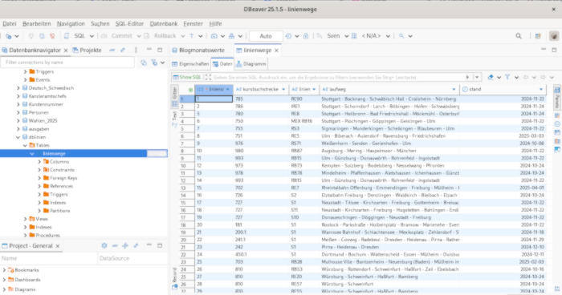
Task: Click the Project panel settings gear icon
Action: [x=104, y=245]
